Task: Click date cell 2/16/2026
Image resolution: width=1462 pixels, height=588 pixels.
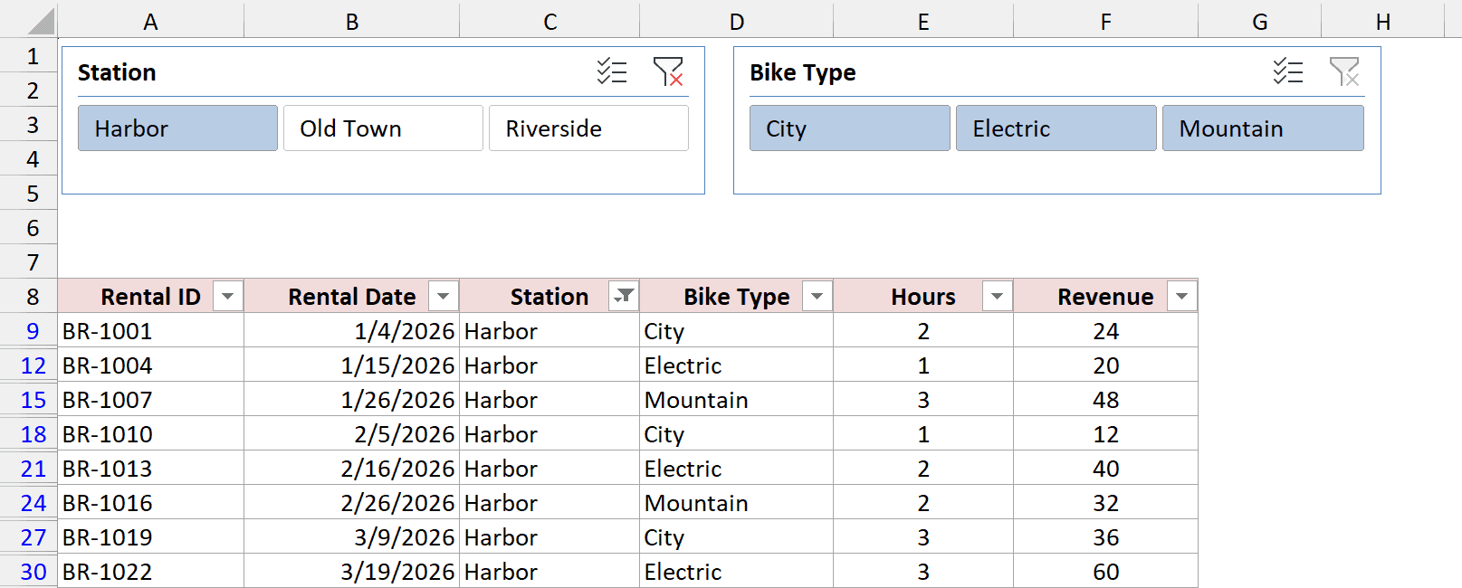Action: [352, 468]
